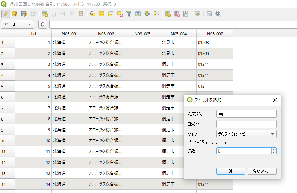The width and height of the screenshot is (297, 193).
Task: Close the フィールドを追加 dialog
Action: coord(275,100)
